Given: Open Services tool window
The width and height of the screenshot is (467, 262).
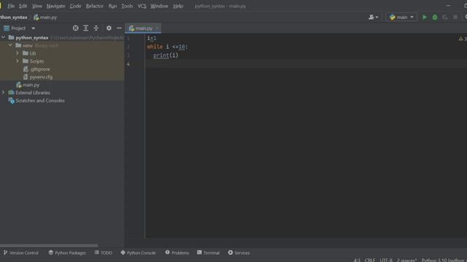Looking at the screenshot, I should click(x=239, y=253).
